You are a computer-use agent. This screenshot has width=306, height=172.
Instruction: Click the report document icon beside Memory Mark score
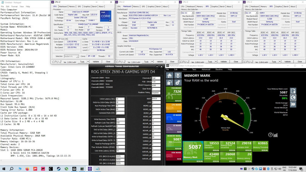[293, 91]
